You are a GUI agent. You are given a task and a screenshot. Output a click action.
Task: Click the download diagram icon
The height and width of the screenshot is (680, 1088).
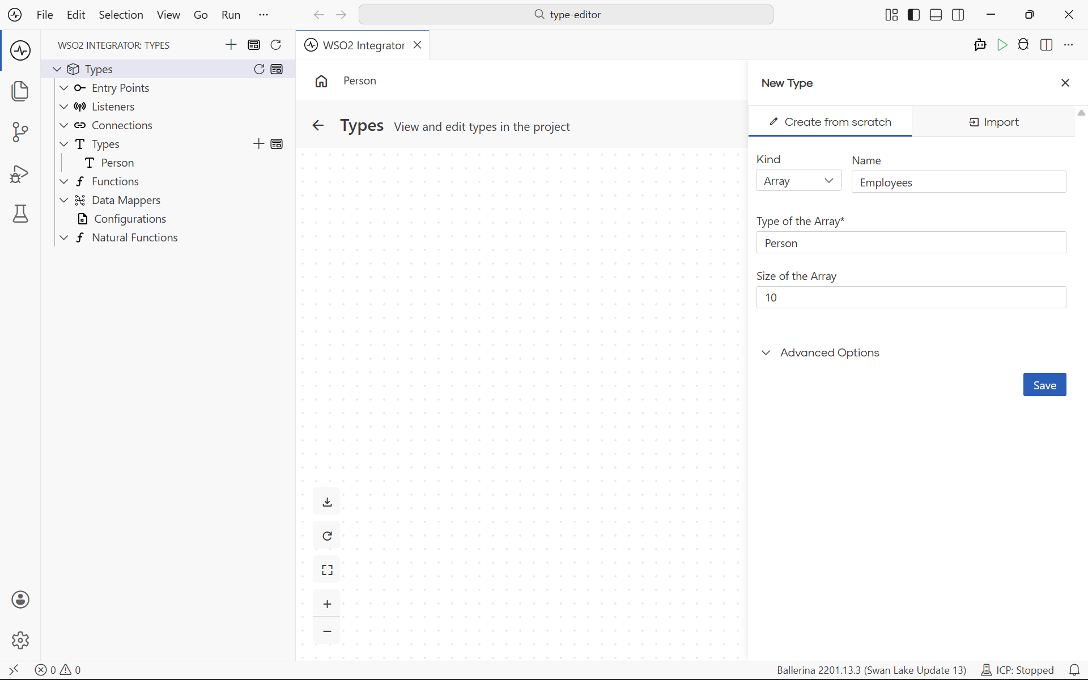pos(327,502)
